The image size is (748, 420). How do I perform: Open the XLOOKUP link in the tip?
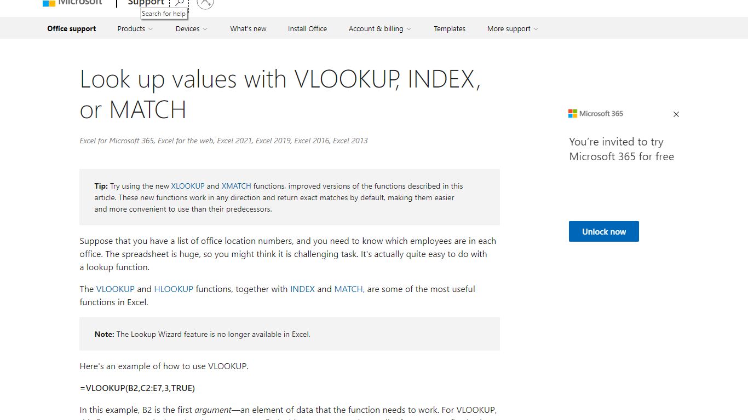click(188, 186)
